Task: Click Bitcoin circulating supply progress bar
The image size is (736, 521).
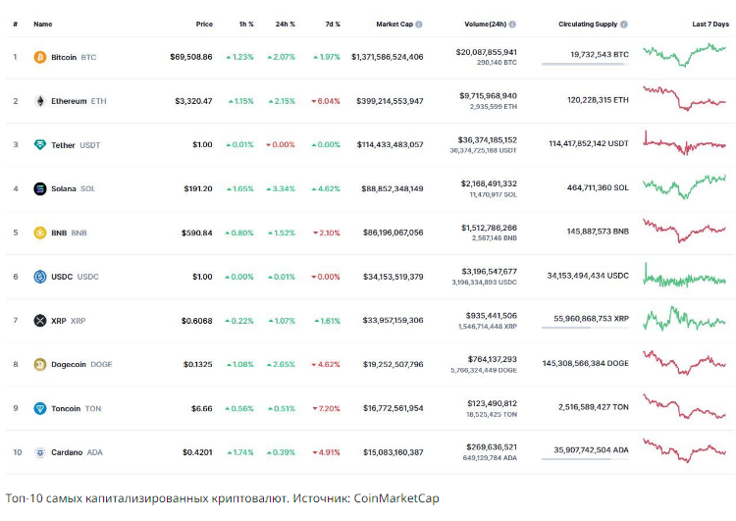Action: [x=585, y=64]
